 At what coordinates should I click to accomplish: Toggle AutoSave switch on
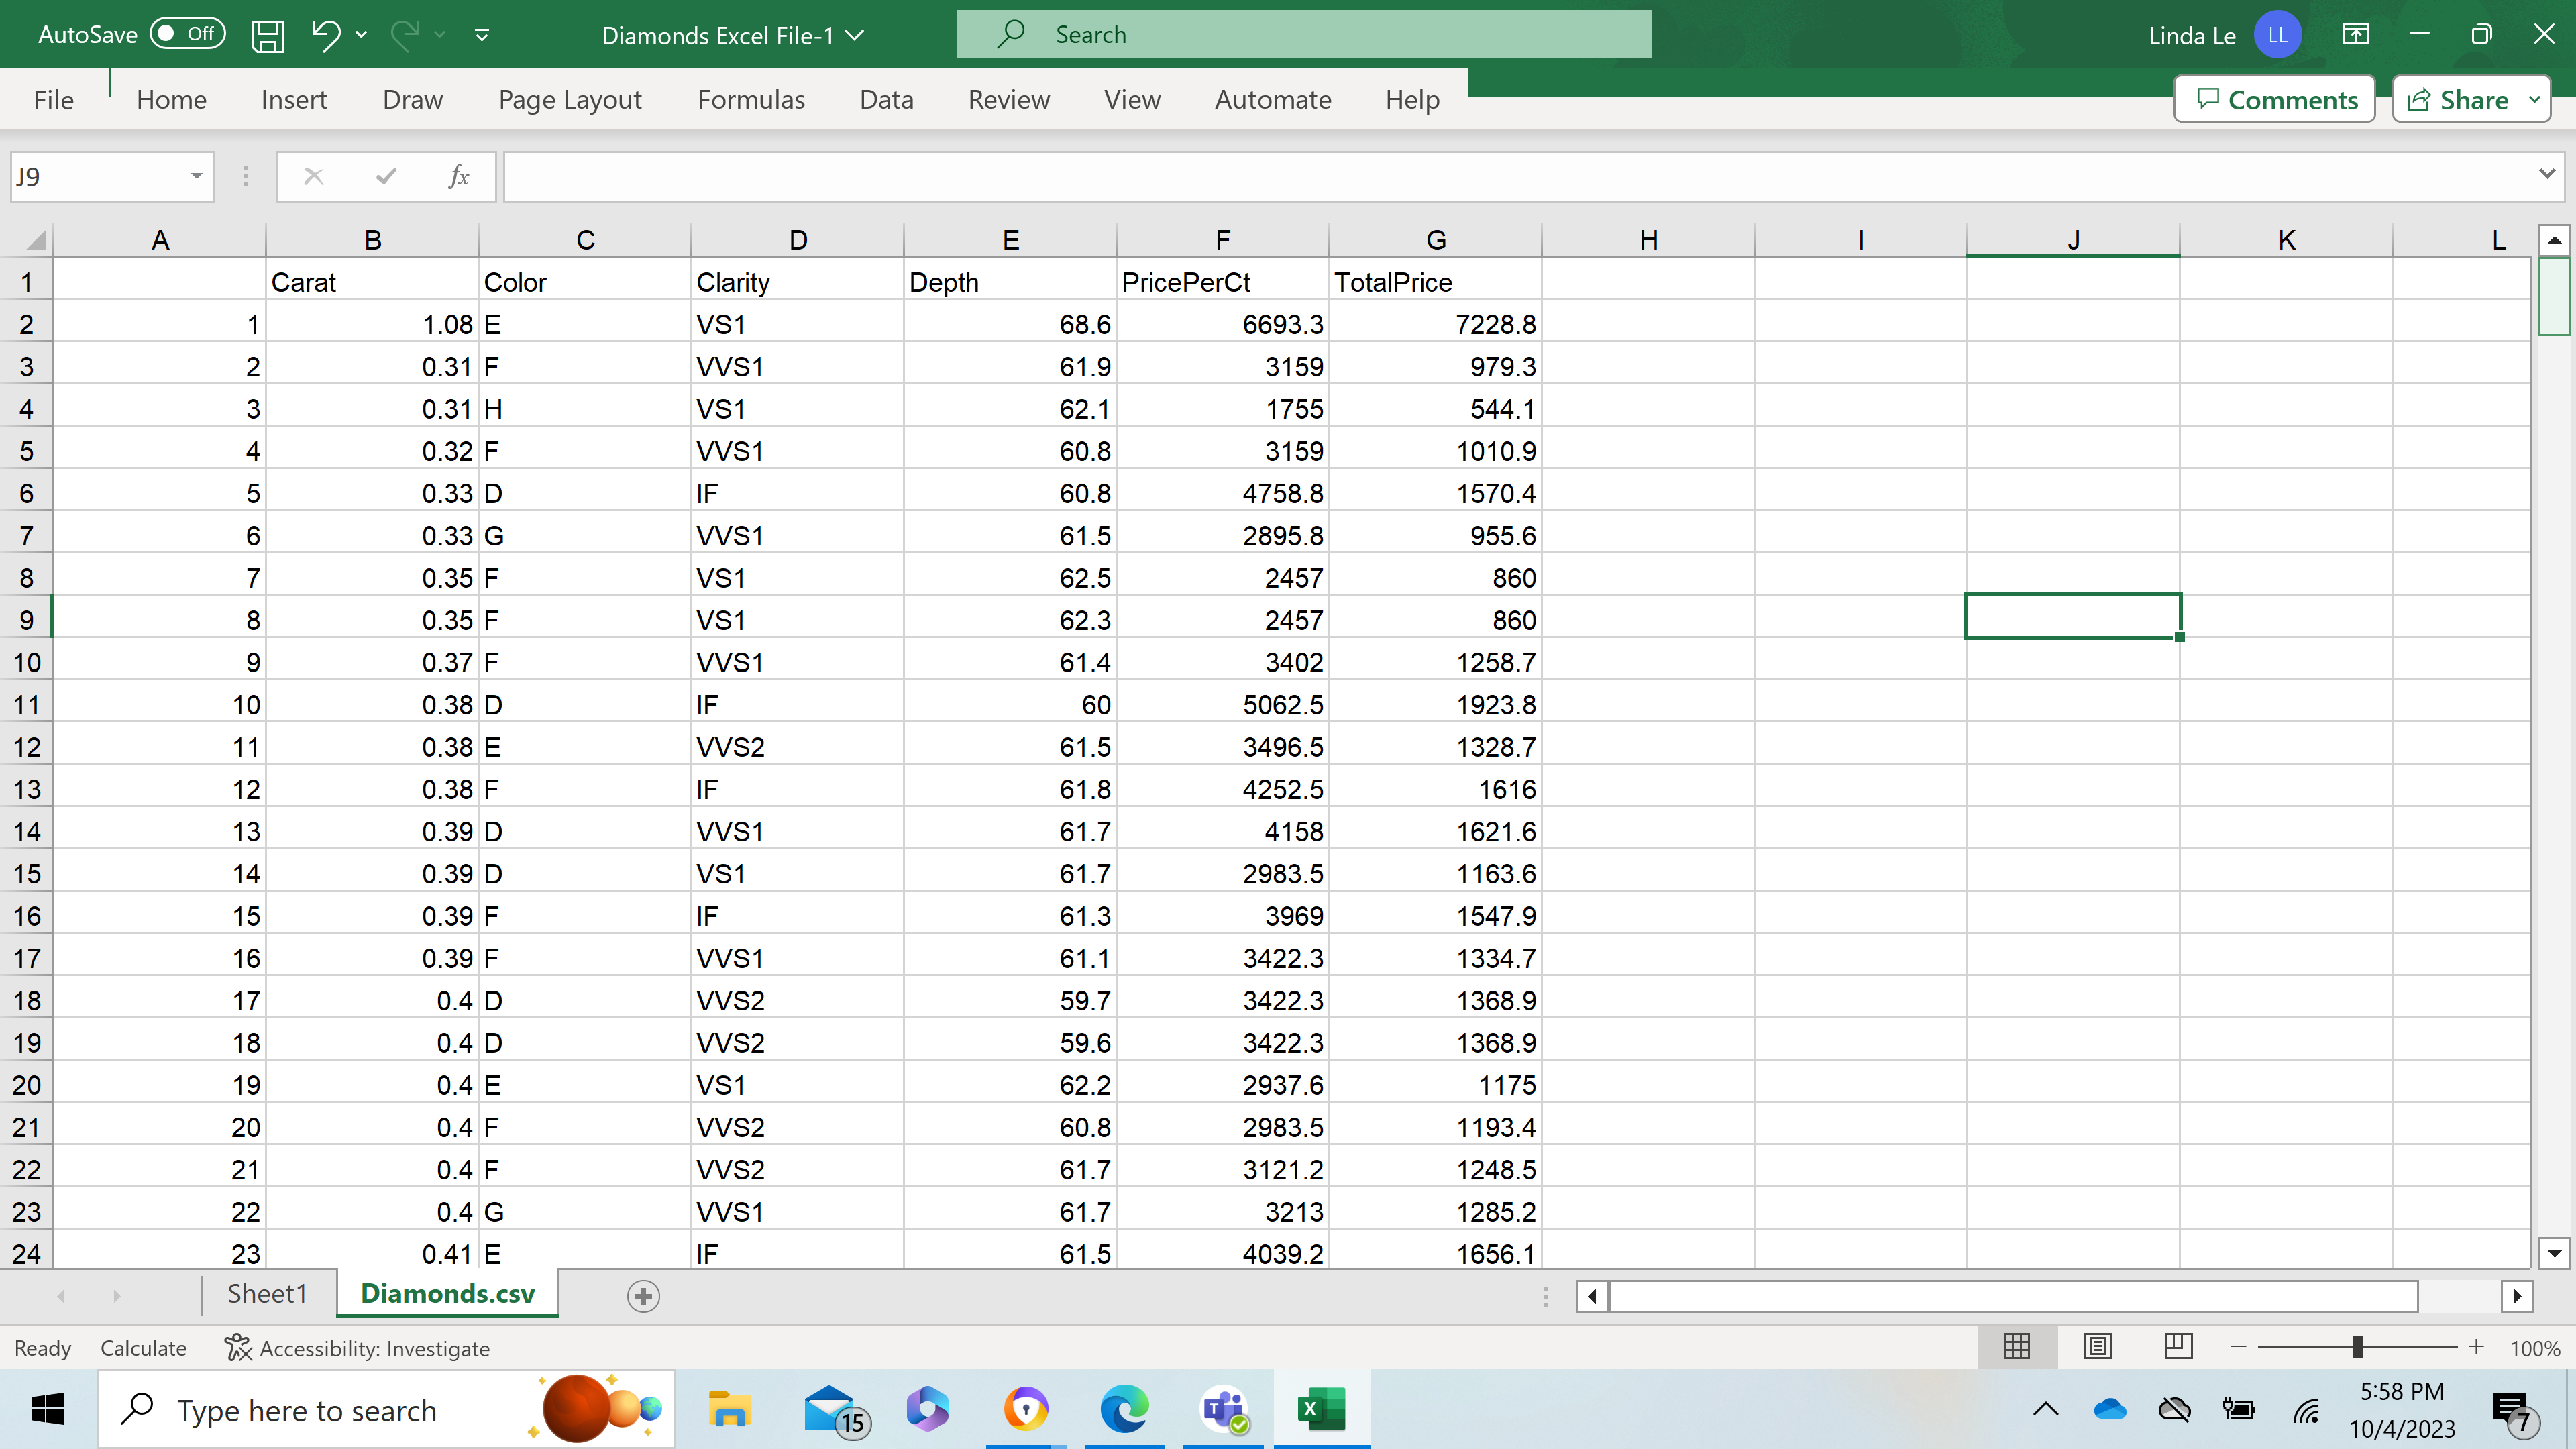point(187,34)
